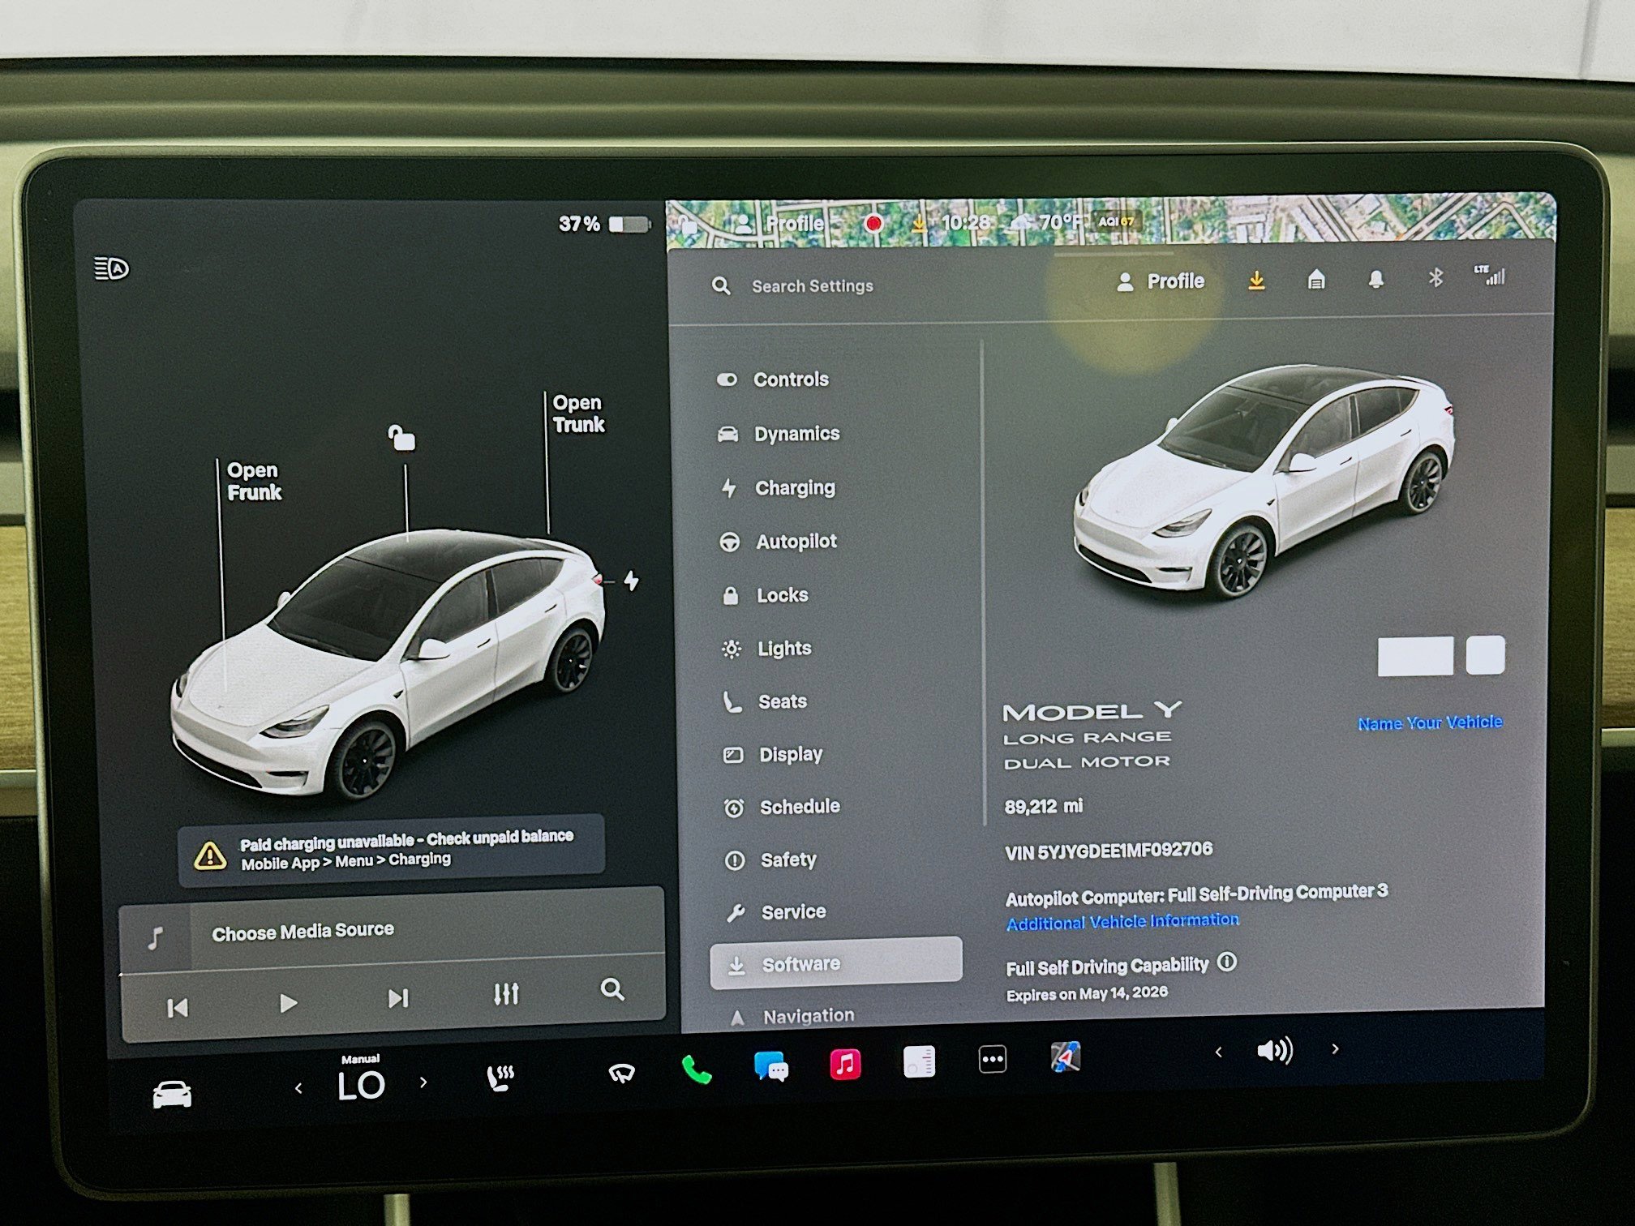Tap the speaker volume icon
1635x1226 pixels.
(x=1275, y=1051)
